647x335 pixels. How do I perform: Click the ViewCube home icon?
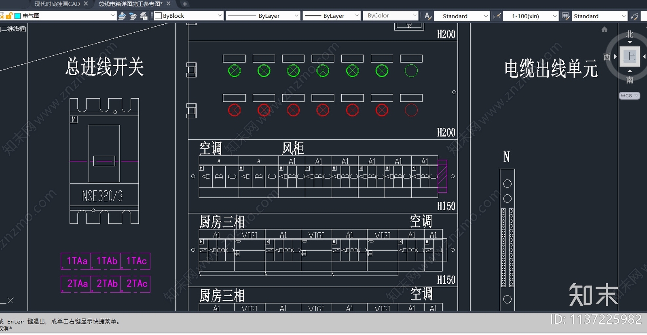(x=605, y=29)
